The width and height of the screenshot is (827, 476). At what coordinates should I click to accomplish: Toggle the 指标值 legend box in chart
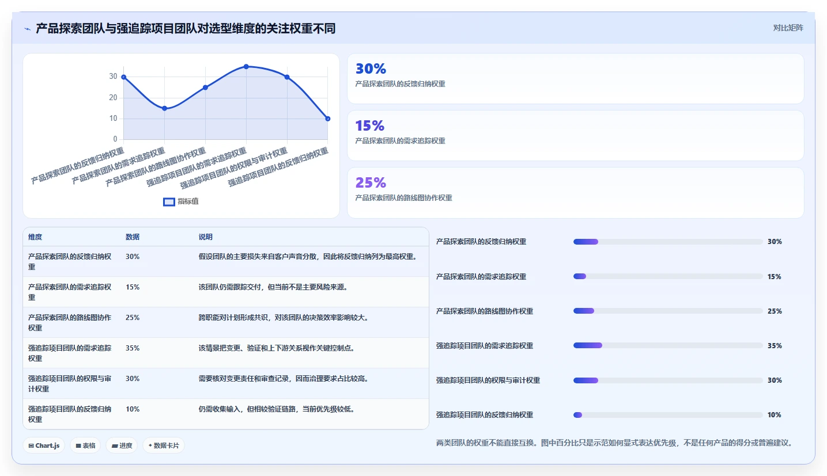tap(169, 201)
